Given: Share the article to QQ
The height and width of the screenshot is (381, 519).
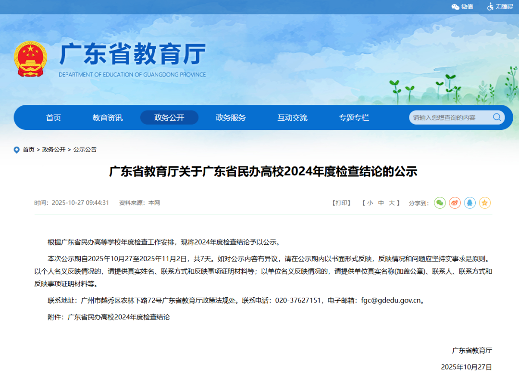Looking at the screenshot, I should tap(470, 203).
